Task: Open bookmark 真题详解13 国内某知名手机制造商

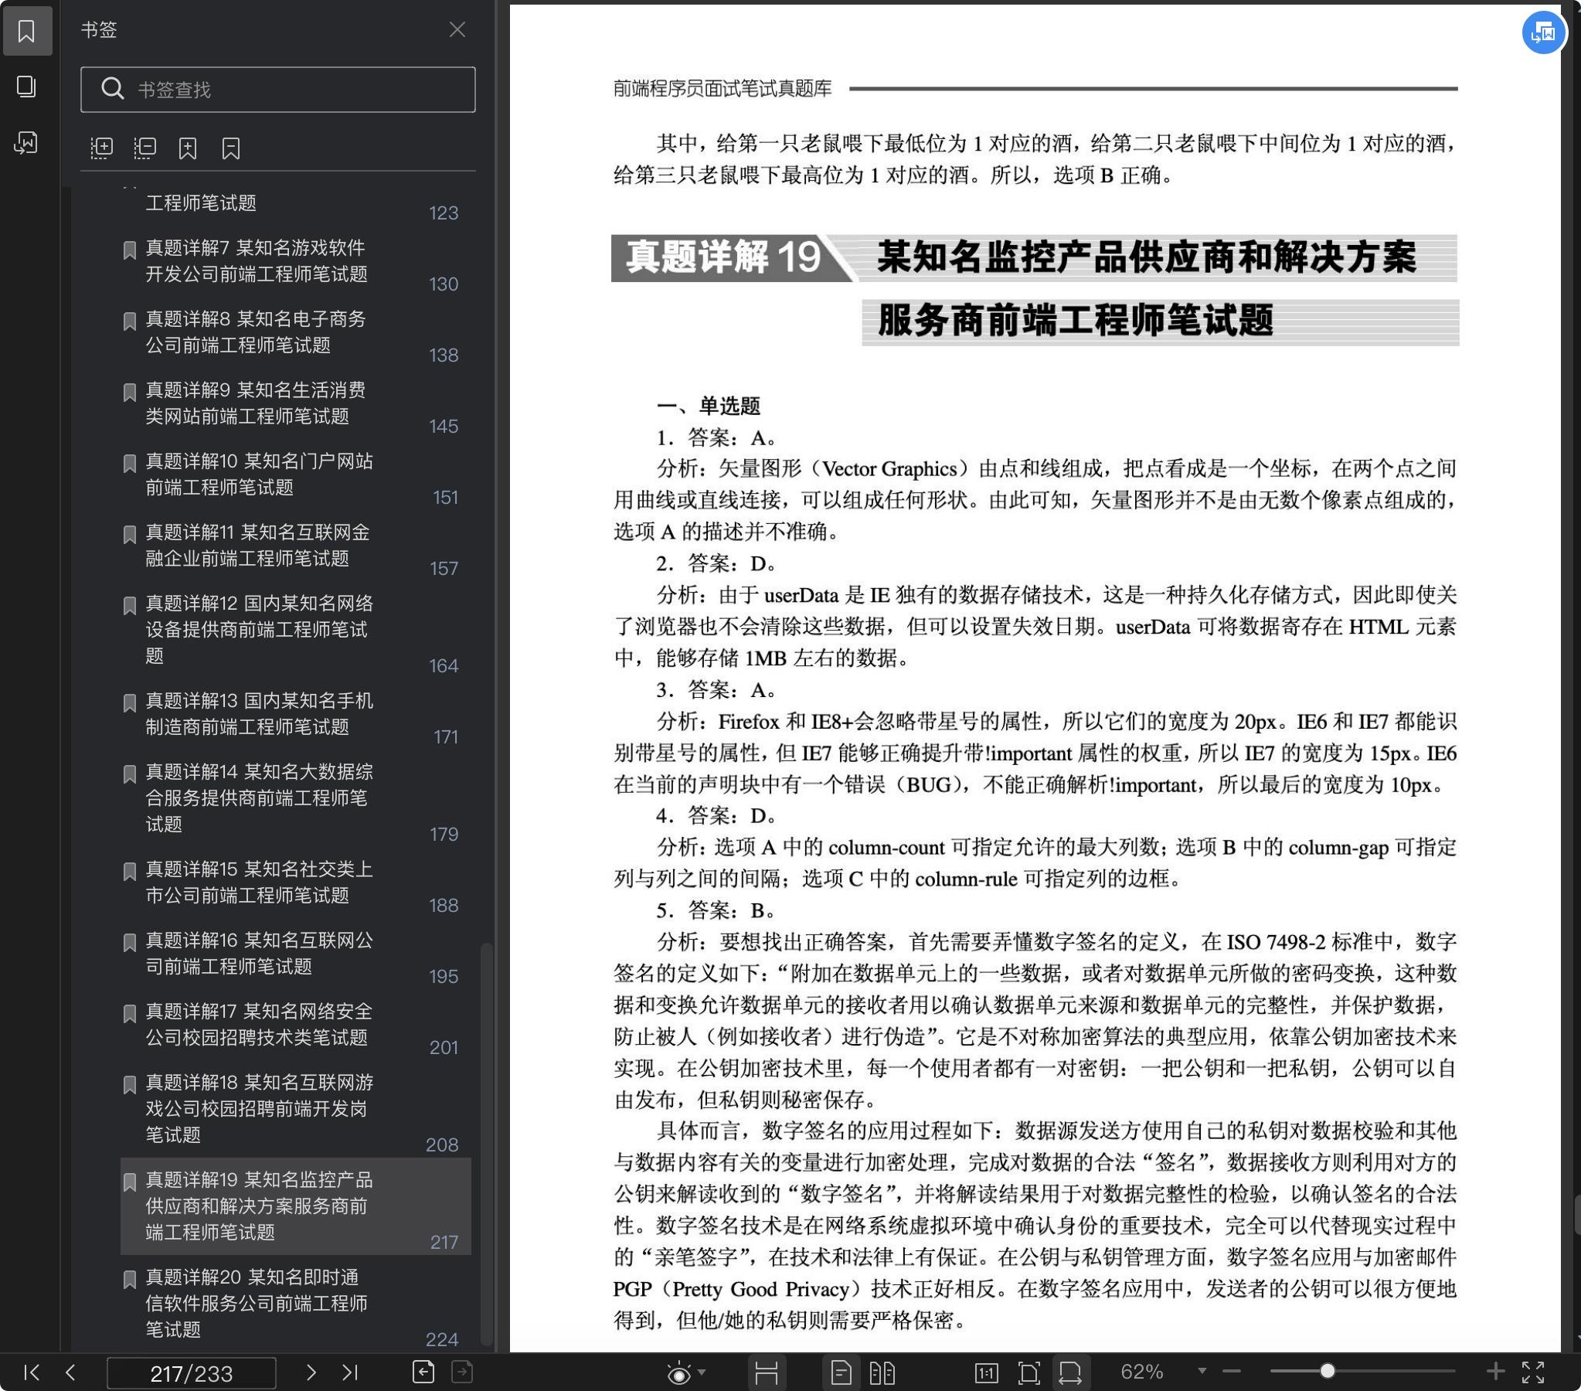Action: [x=295, y=714]
